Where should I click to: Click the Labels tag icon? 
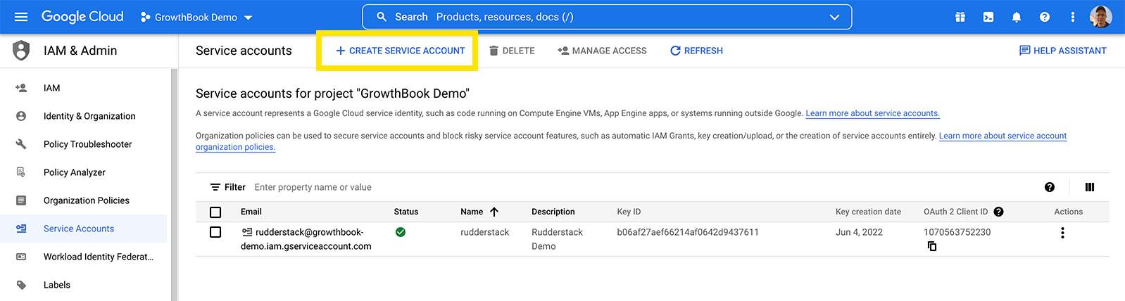21,285
